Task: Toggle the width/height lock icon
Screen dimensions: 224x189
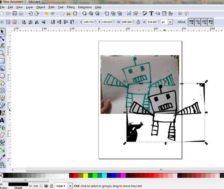Action: 138,22
